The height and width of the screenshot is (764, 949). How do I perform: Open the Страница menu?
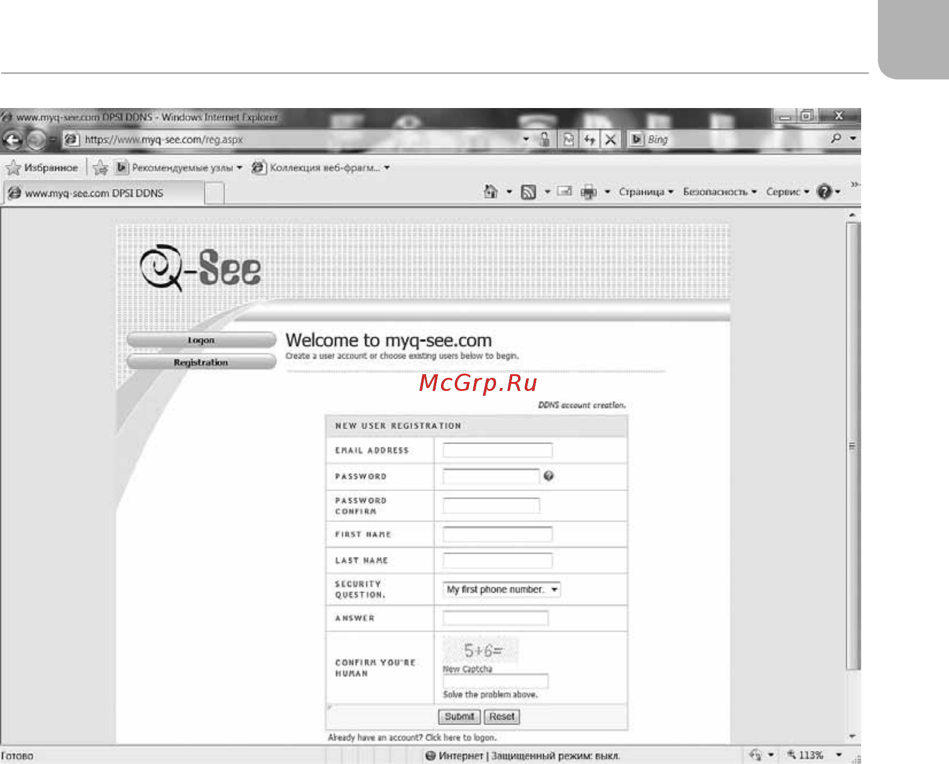pyautogui.click(x=646, y=192)
